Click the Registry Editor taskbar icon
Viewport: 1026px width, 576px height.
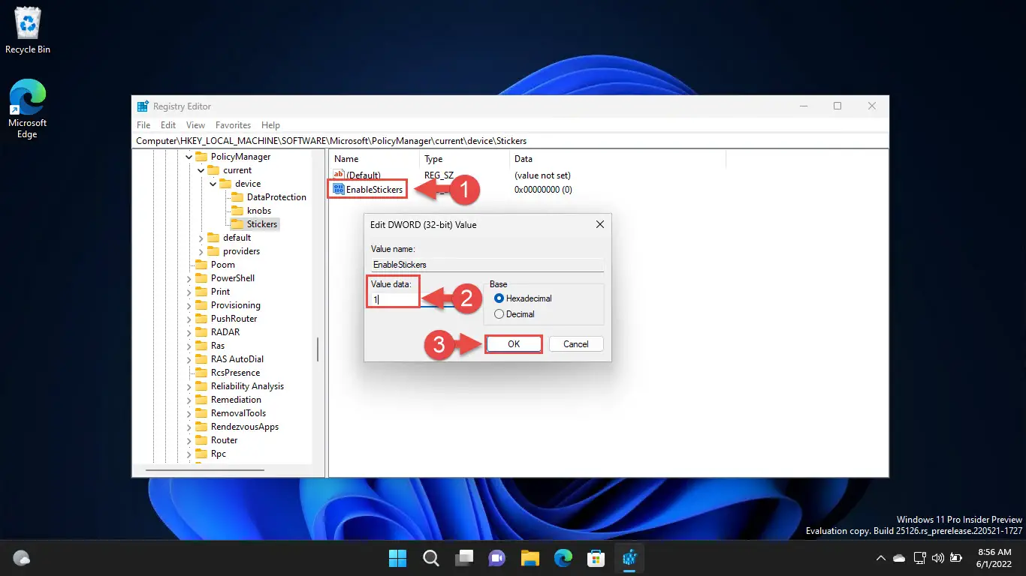[x=629, y=558]
